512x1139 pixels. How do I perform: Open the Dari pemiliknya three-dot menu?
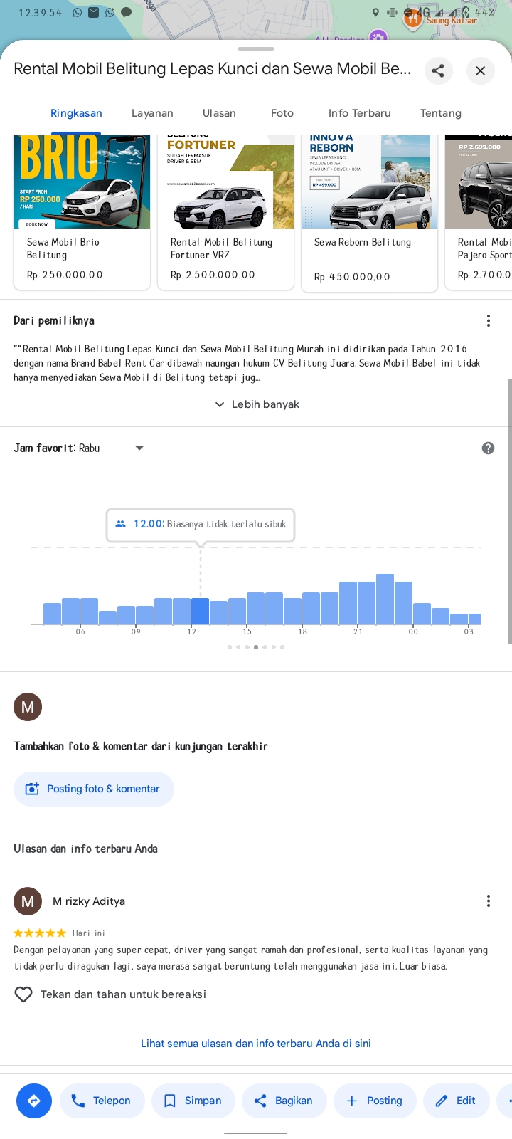[489, 321]
